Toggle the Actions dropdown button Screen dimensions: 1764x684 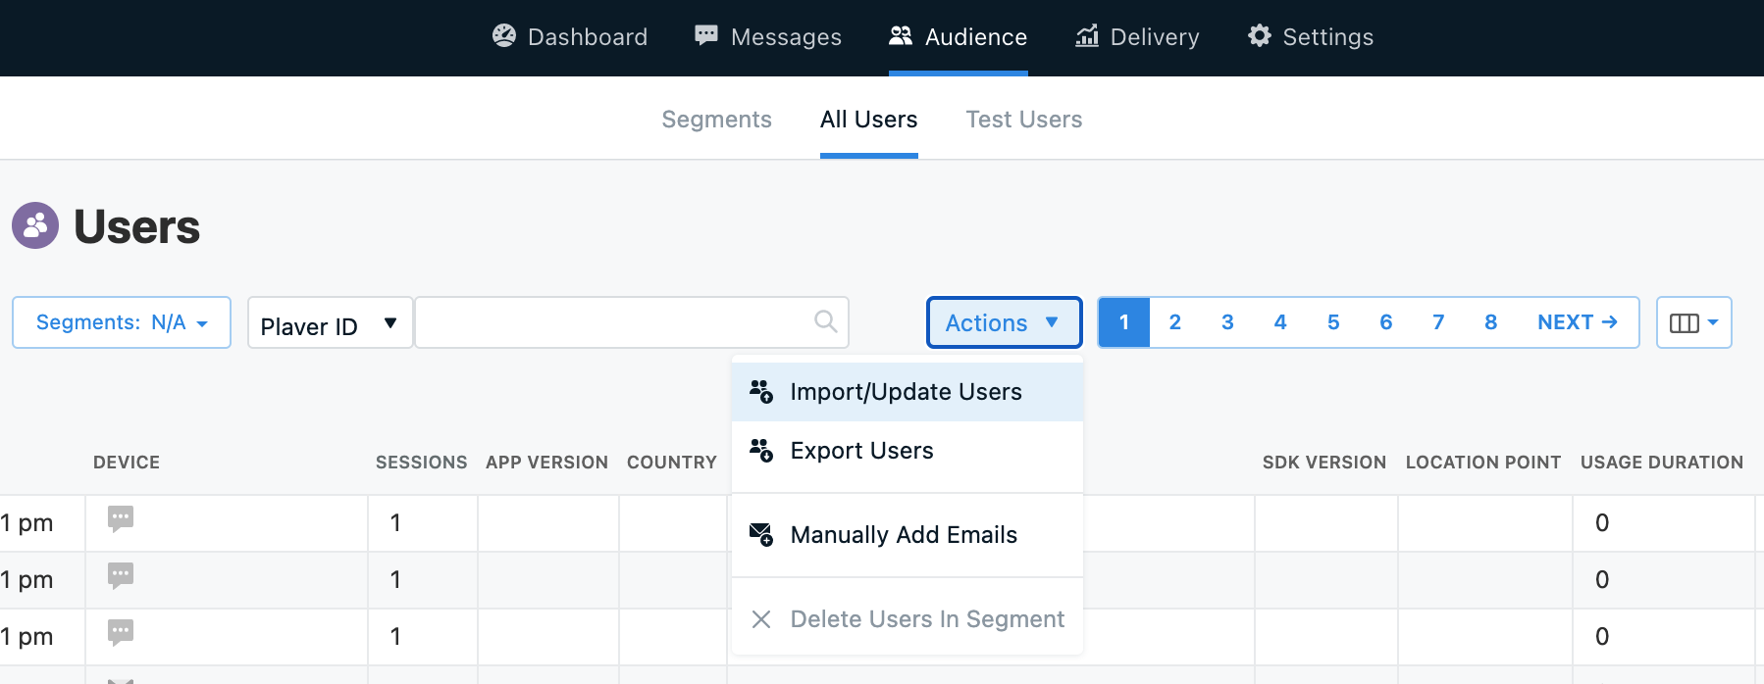pos(1004,322)
